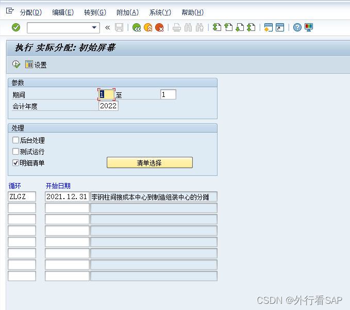Click the 循环 column header label

15,186
